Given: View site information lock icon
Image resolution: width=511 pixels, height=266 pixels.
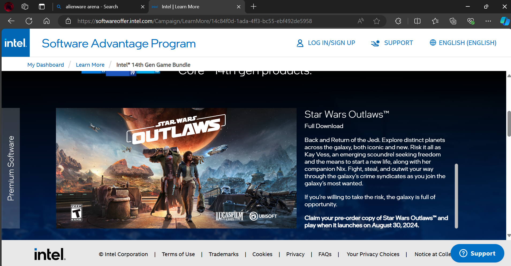Looking at the screenshot, I should pos(68,21).
